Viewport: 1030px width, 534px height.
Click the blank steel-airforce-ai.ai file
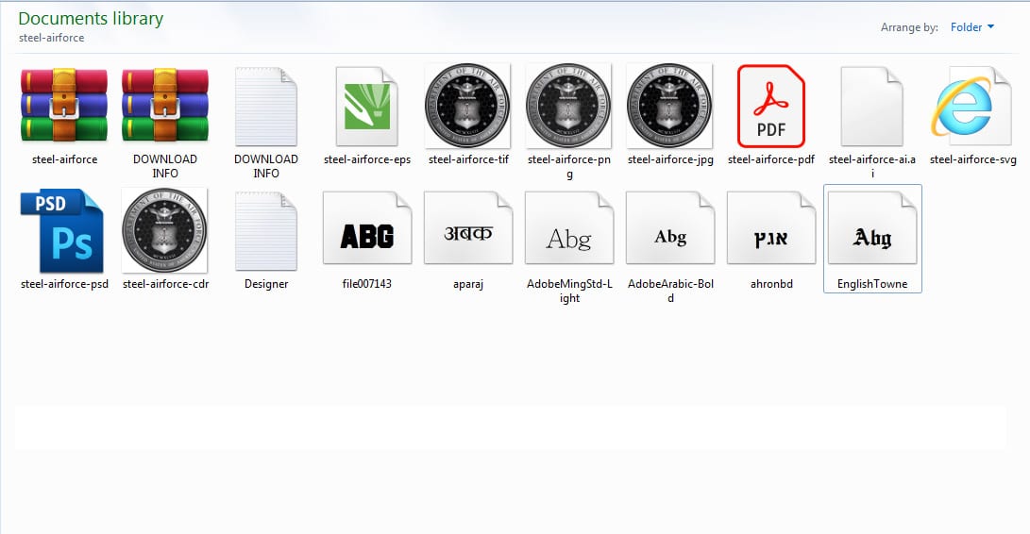[871, 106]
